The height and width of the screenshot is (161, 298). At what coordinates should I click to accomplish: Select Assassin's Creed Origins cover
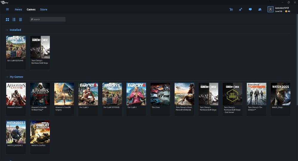tap(64, 94)
